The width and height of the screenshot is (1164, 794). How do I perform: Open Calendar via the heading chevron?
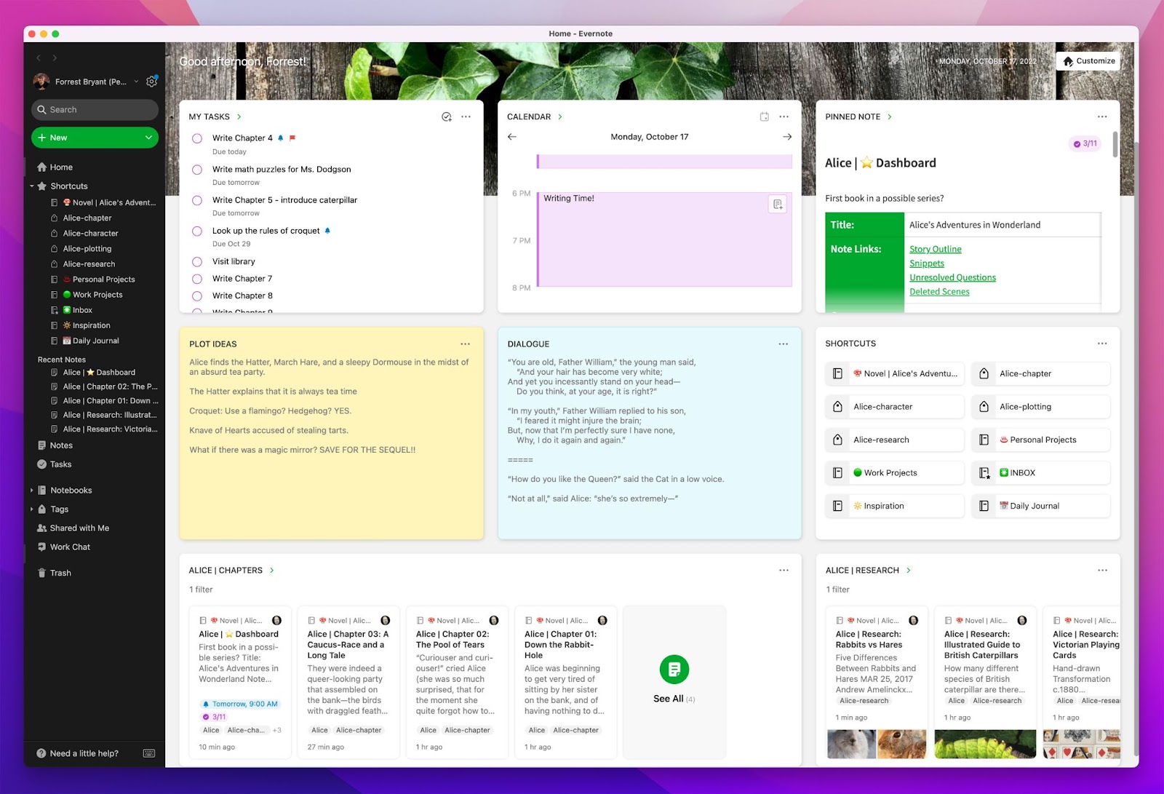(560, 116)
